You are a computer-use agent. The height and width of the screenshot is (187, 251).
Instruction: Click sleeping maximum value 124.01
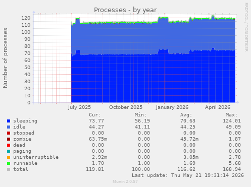click(232, 121)
